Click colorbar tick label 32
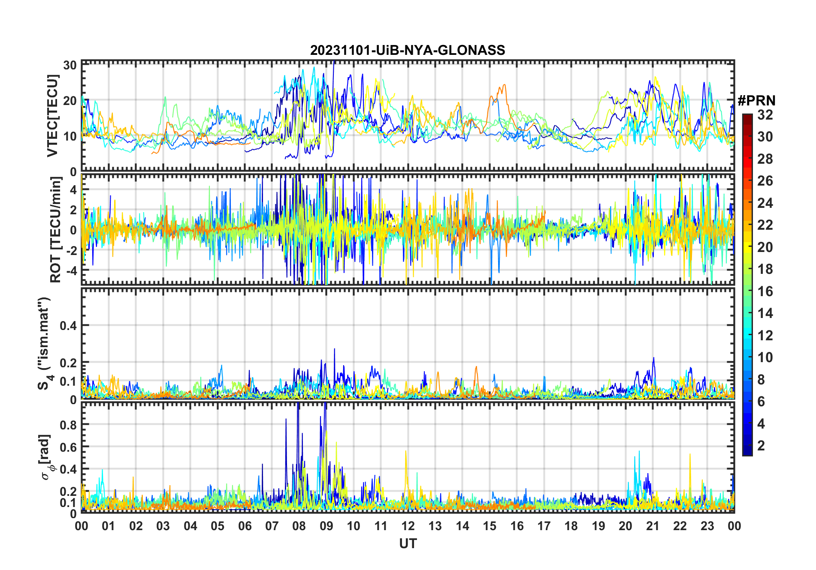The height and width of the screenshot is (570, 816). tap(765, 115)
